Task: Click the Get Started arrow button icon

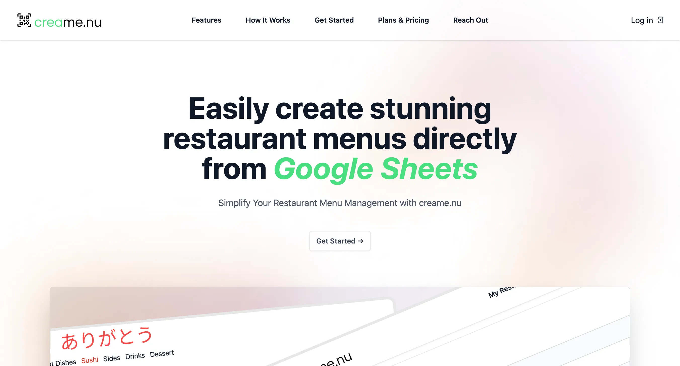Action: [361, 241]
